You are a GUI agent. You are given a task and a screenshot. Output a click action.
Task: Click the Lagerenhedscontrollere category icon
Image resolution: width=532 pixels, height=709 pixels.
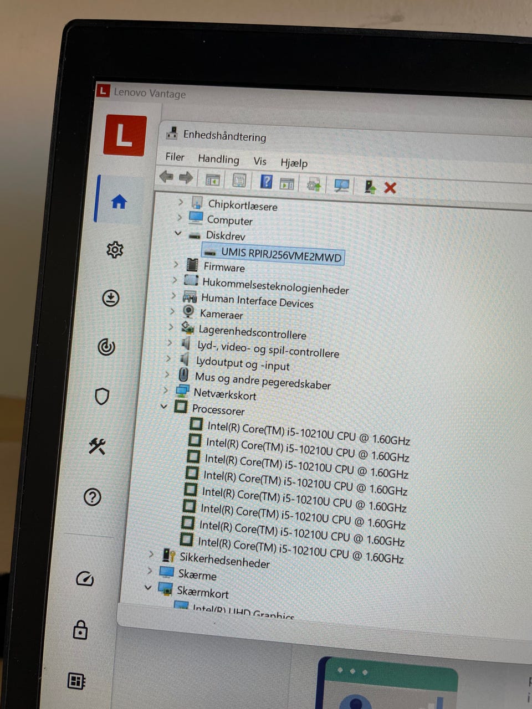click(x=188, y=328)
